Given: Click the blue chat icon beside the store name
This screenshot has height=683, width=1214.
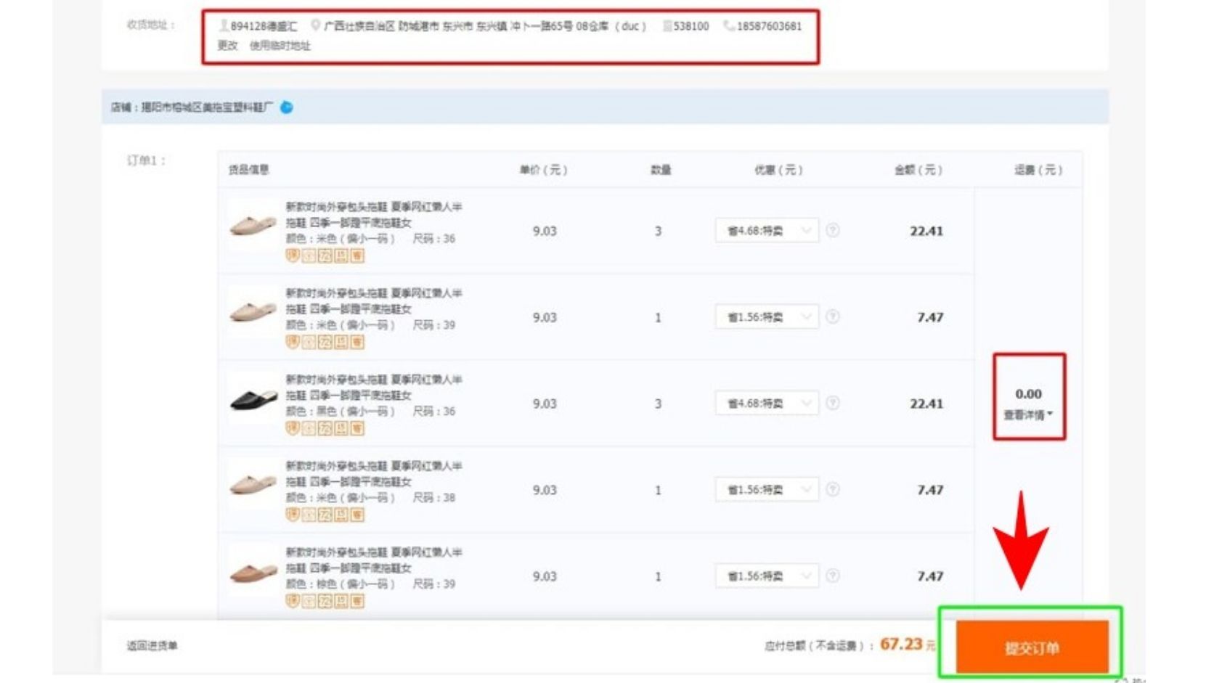Looking at the screenshot, I should click(x=287, y=107).
